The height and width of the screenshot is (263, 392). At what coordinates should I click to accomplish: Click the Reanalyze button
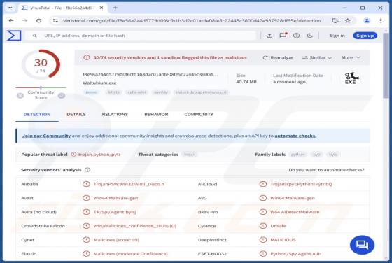pyautogui.click(x=278, y=57)
